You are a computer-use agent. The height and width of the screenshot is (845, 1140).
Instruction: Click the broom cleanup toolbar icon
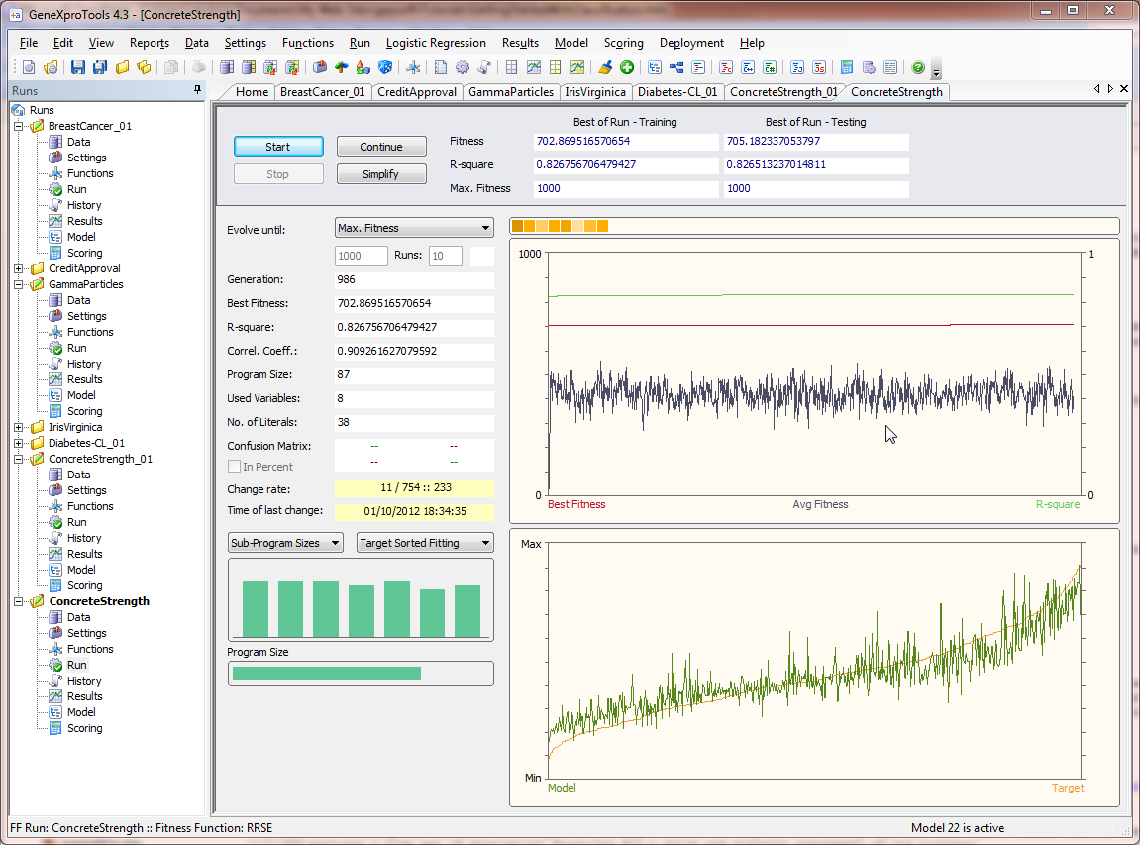pos(605,67)
